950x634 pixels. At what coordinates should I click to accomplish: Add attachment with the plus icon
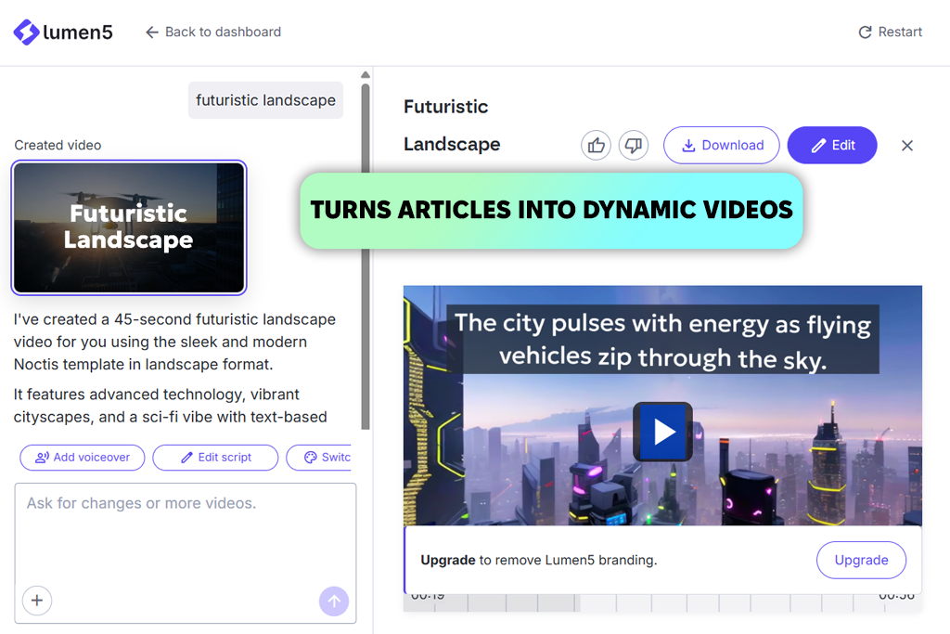pos(37,601)
